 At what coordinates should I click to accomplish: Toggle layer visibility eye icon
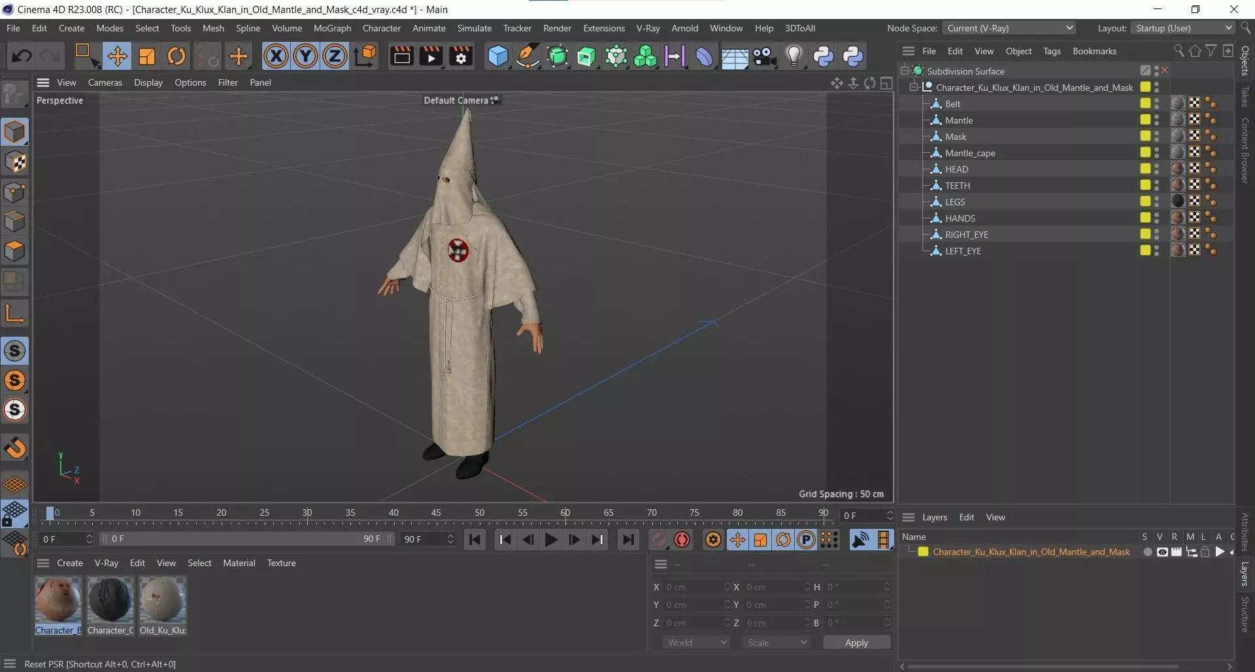[x=1162, y=552]
